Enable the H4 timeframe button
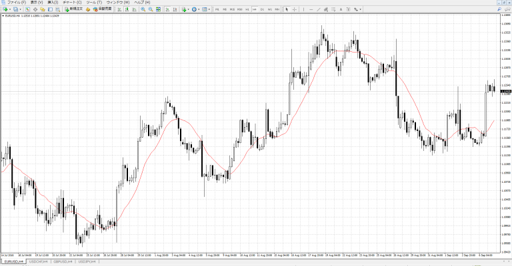The width and height of the screenshot is (512, 266). coord(254,9)
